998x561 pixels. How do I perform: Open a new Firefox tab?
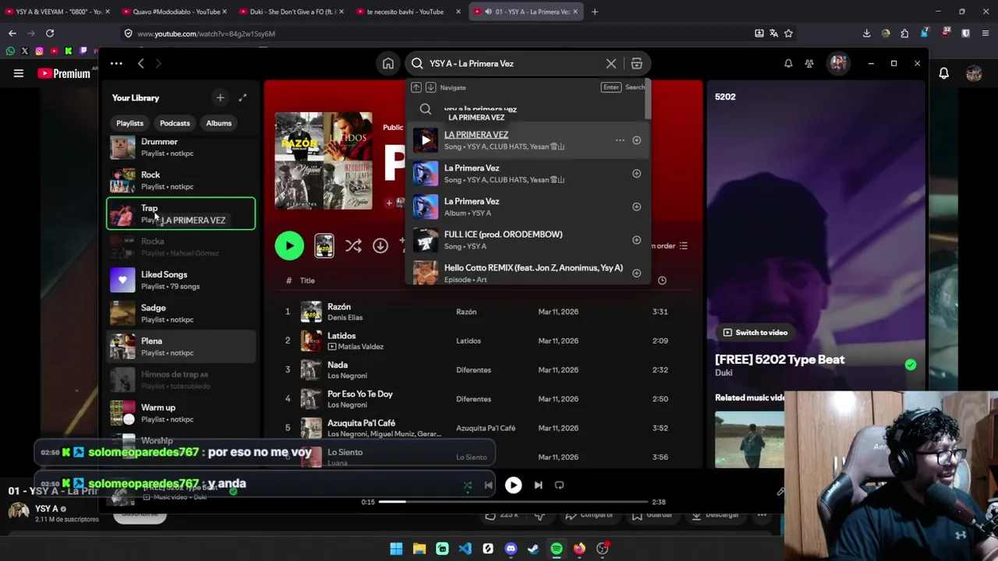tap(594, 12)
